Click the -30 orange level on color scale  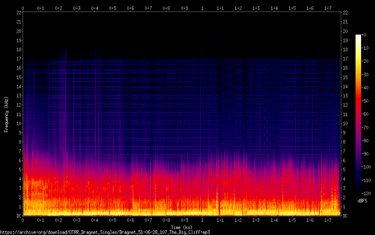364,75
